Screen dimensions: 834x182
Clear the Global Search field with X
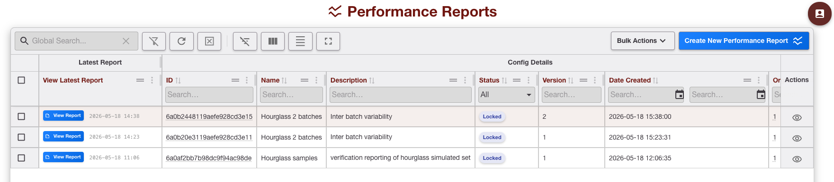click(x=126, y=41)
